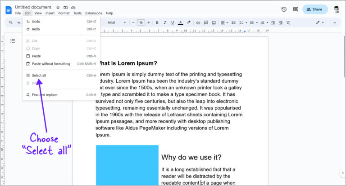Open the comments history icon
The image size is (346, 186).
coord(296,9)
